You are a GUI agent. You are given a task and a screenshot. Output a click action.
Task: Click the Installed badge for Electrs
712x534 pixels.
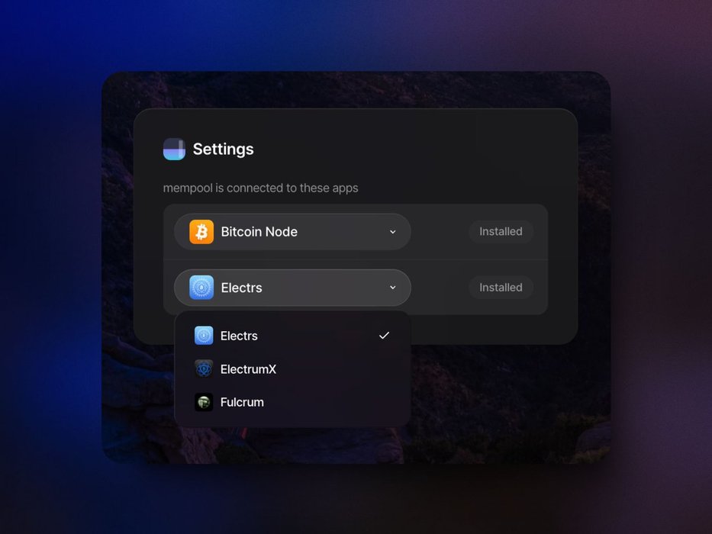501,288
